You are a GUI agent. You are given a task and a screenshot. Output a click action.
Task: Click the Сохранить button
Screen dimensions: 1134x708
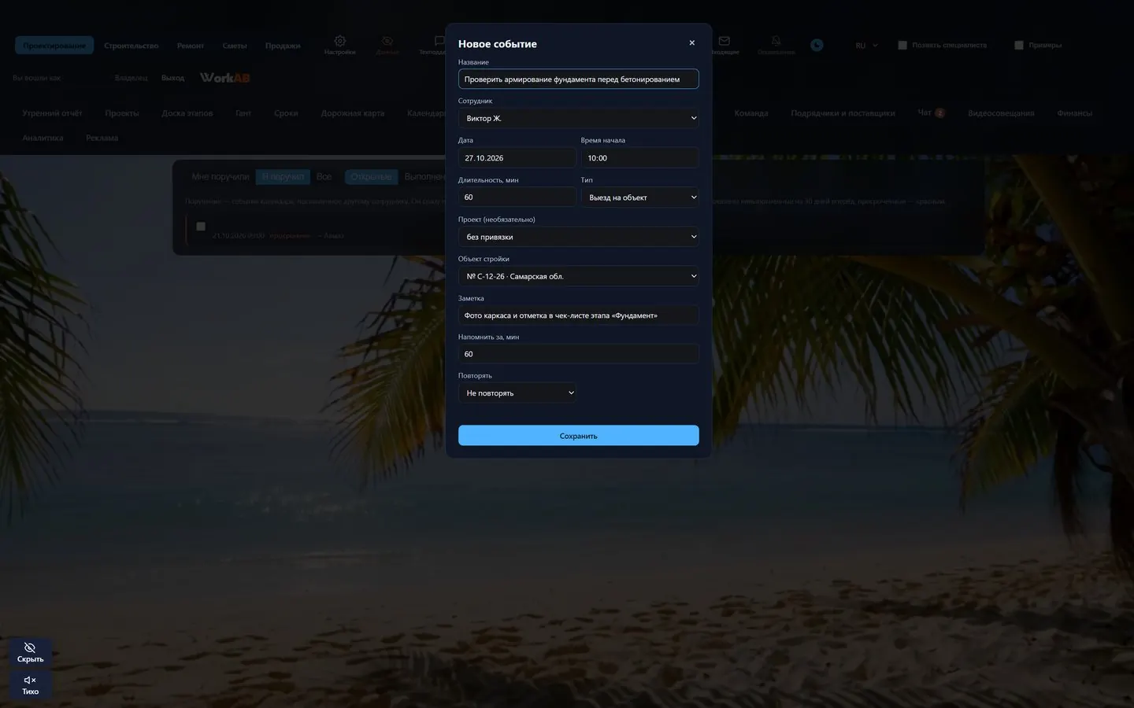coord(579,436)
